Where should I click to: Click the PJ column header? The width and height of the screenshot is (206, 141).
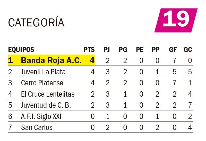click(107, 49)
